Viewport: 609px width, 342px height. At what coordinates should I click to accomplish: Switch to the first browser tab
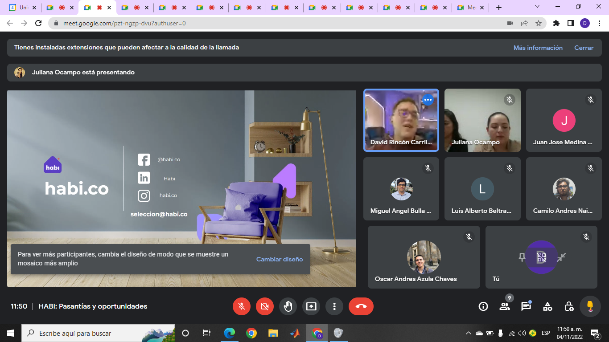coord(20,8)
